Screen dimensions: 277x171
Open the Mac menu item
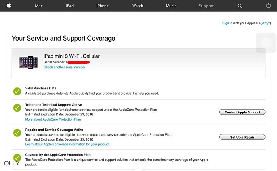[x=39, y=6]
